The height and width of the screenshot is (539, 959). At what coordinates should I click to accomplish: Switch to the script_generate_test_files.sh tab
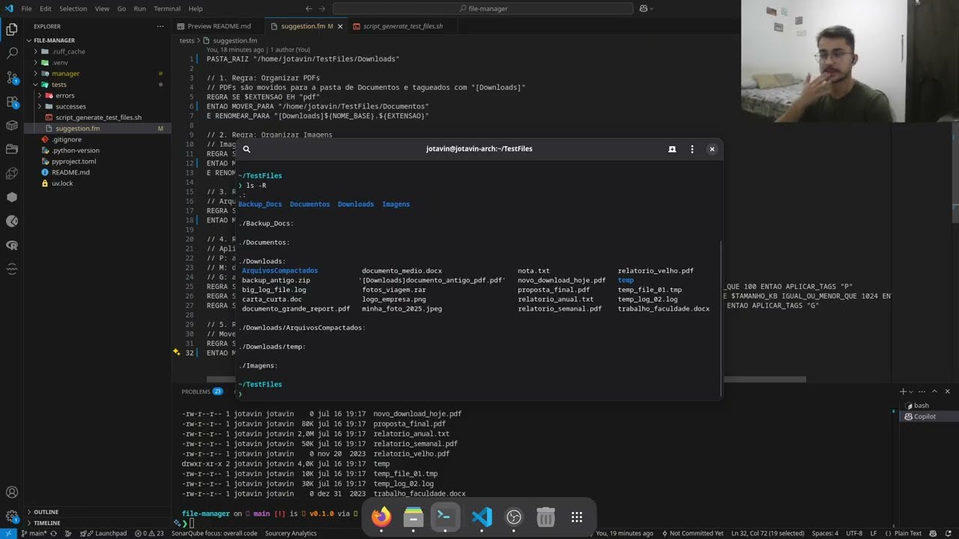click(403, 26)
